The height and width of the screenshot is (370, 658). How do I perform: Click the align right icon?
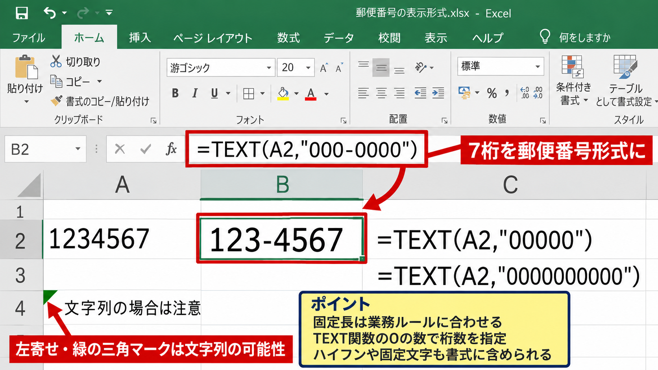pos(399,93)
